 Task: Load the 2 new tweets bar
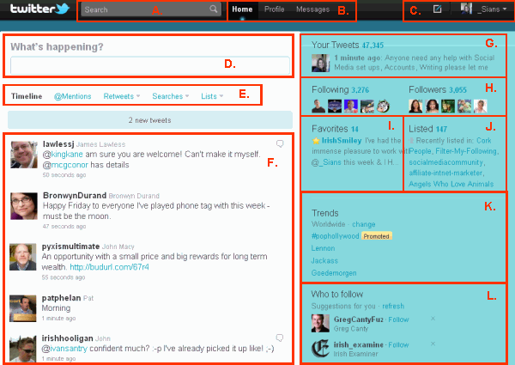coord(150,120)
